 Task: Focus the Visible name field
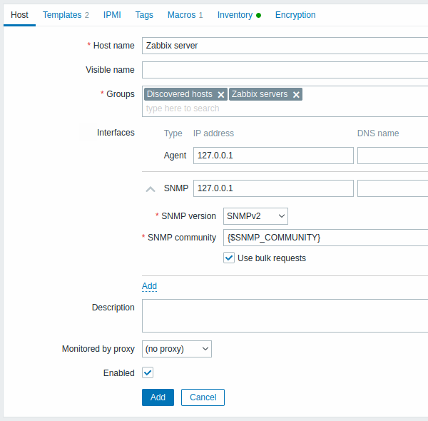tap(285, 70)
